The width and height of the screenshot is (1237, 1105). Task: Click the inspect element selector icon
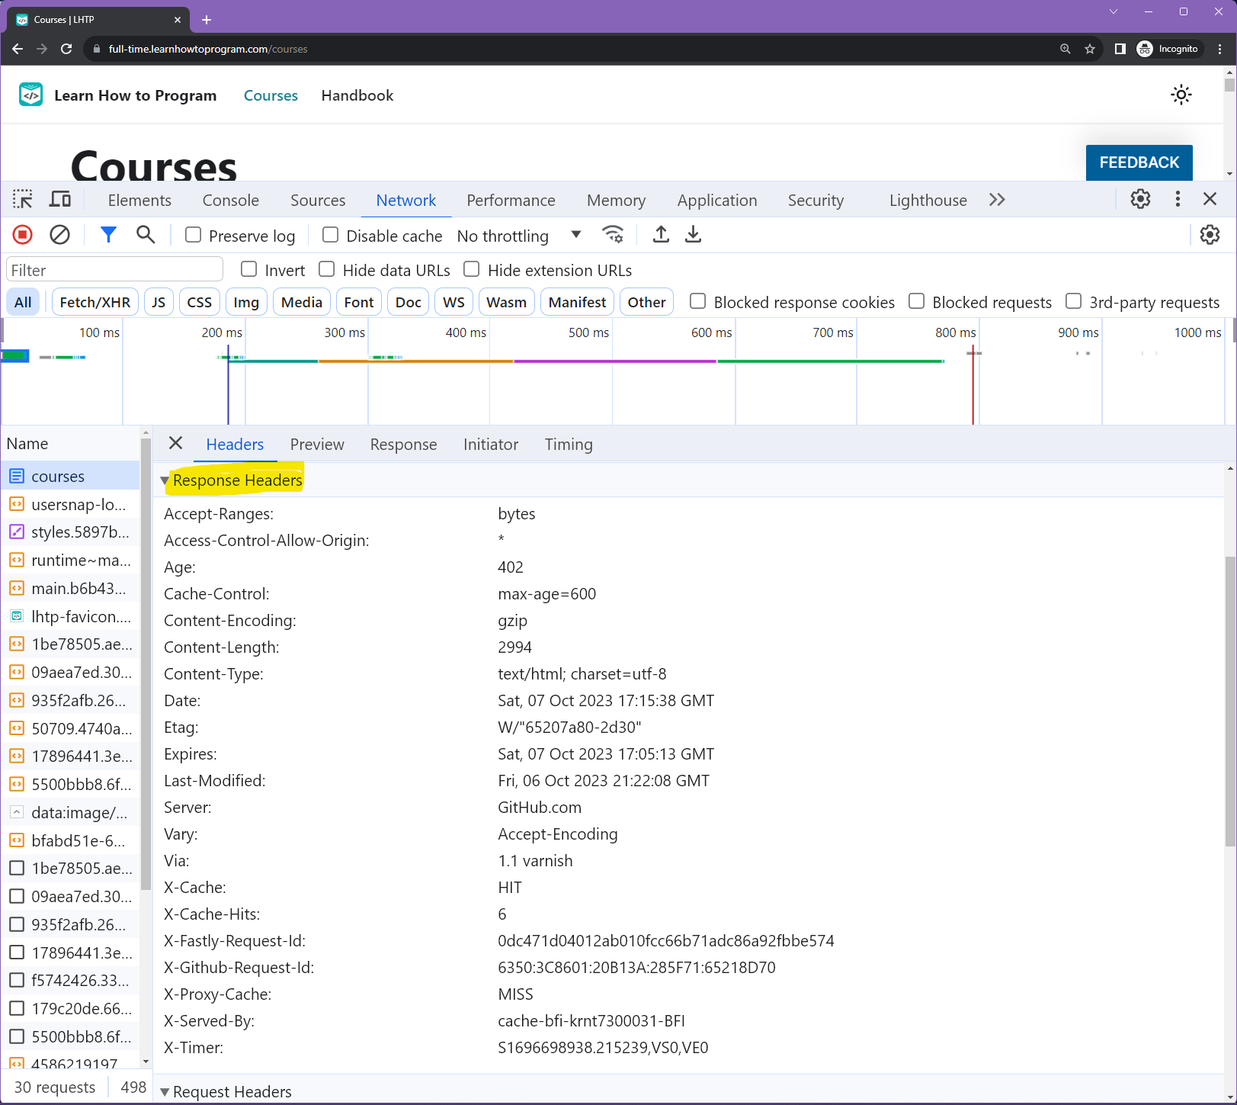23,200
